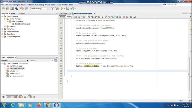This screenshot has width=192, height=108.
Task: Click the Comment code icon in editor toolbar
Action: click(x=131, y=17)
